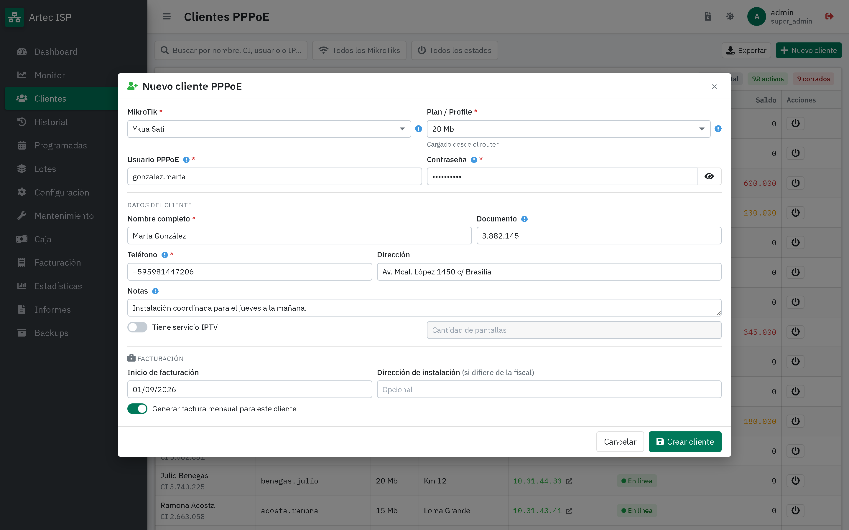Viewport: 849px width, 530px height.
Task: Click the Cancelar button
Action: pyautogui.click(x=620, y=442)
